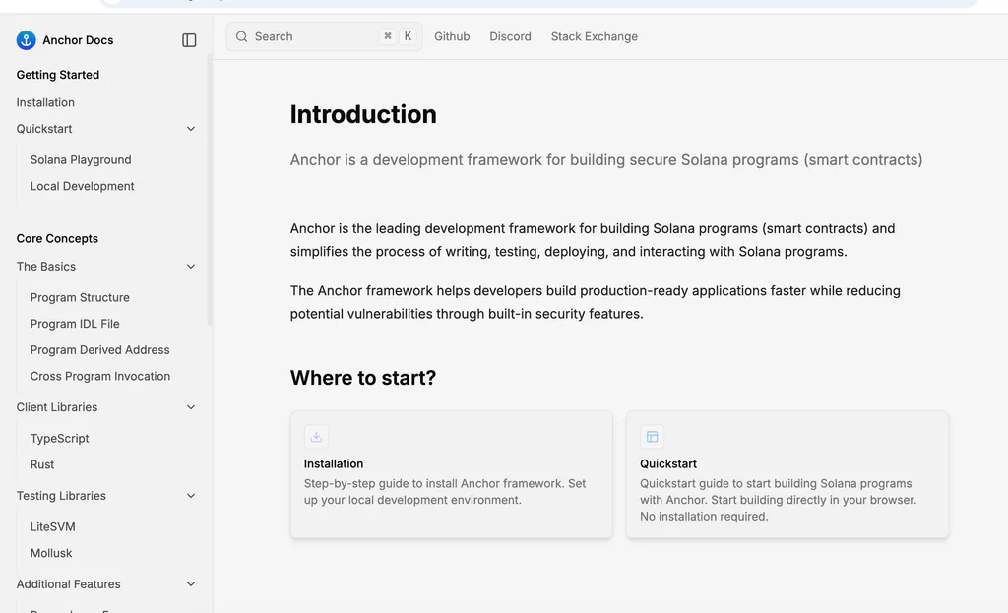Open the Installation page in the sidebar
Image resolution: width=1008 pixels, height=613 pixels.
pos(45,102)
